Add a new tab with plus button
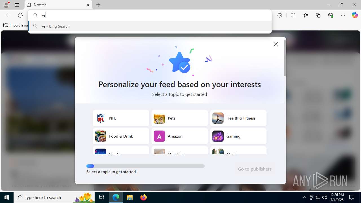This screenshot has height=203, width=361. pos(98,5)
